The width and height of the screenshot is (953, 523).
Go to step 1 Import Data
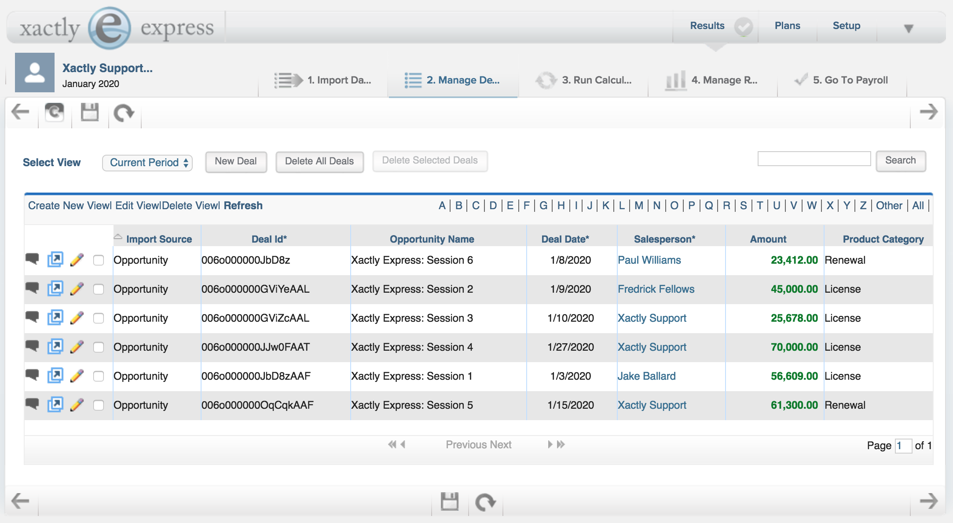(323, 80)
